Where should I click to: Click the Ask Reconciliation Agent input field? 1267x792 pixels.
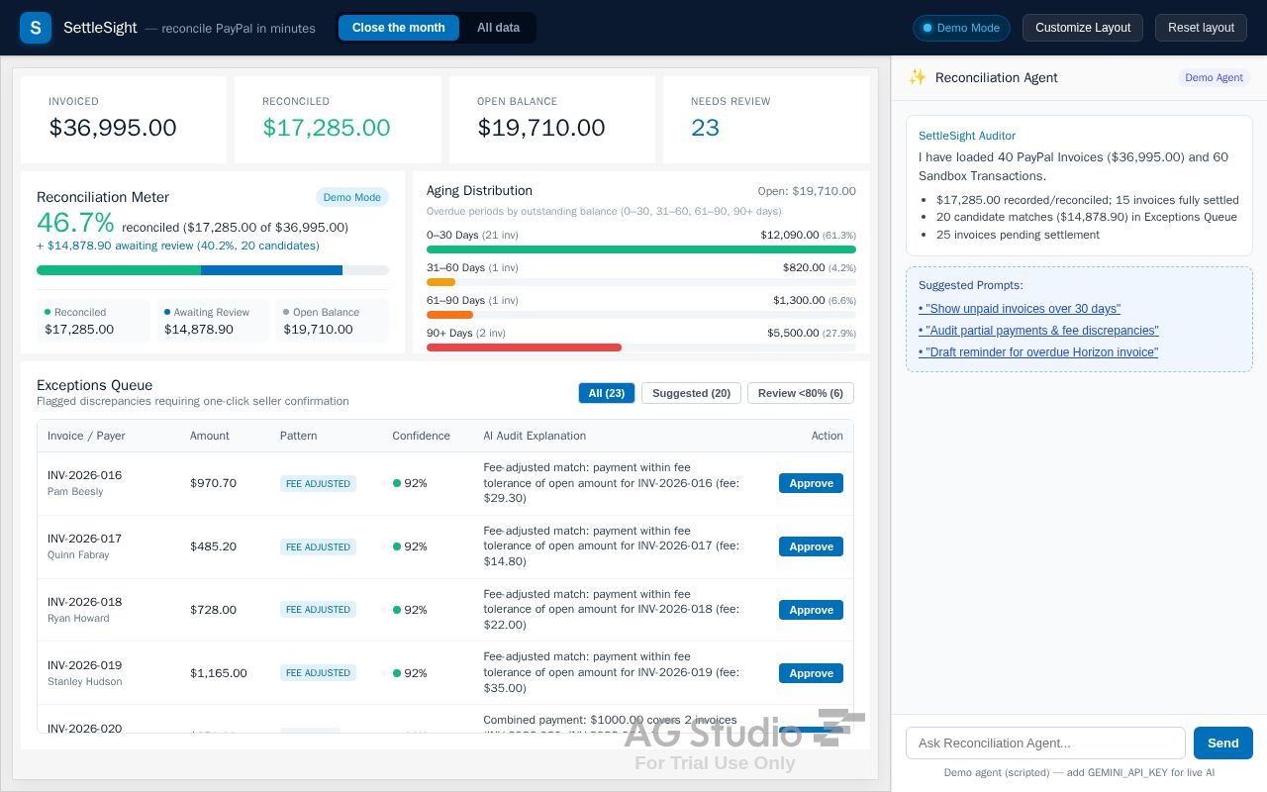(x=1045, y=742)
